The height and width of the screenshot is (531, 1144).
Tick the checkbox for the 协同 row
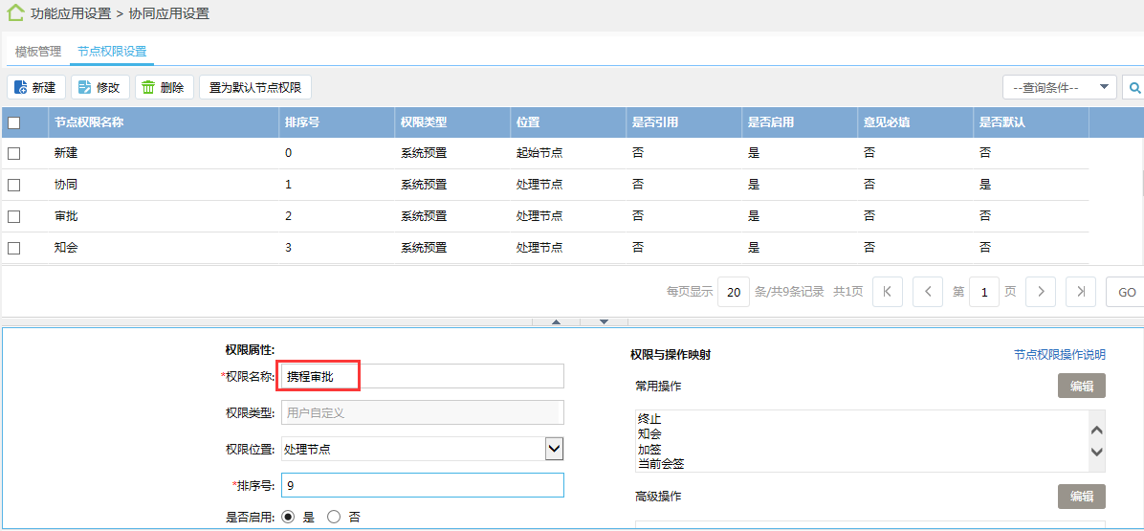pyautogui.click(x=14, y=185)
